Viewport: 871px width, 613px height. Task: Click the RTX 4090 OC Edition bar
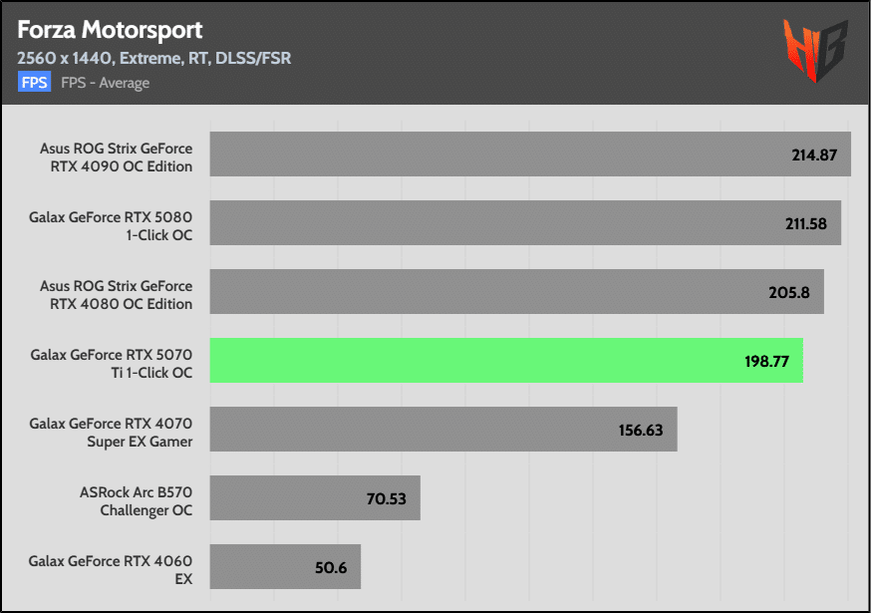(530, 153)
